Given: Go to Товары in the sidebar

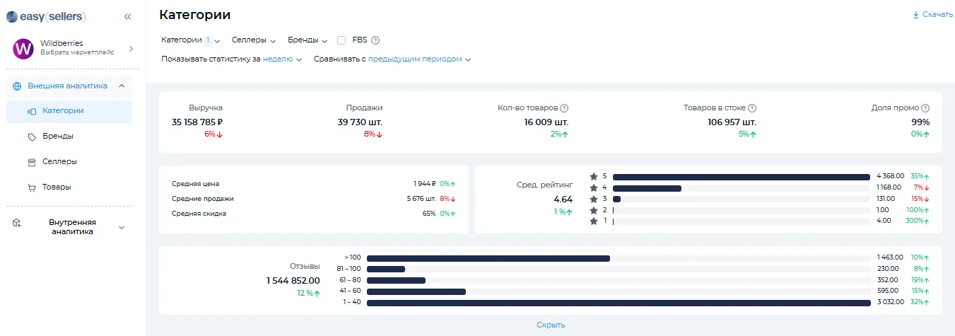Looking at the screenshot, I should 56,187.
